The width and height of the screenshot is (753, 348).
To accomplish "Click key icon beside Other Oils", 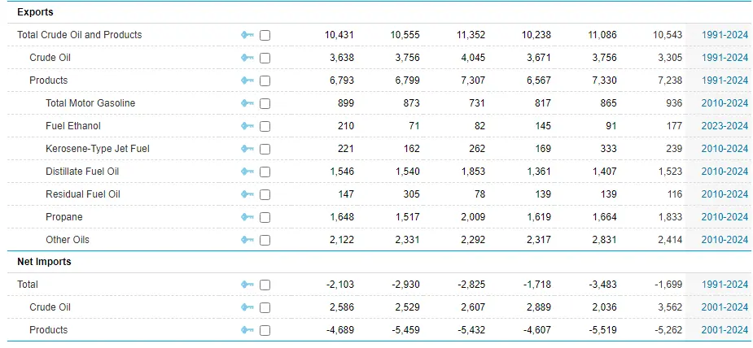I will 247,240.
